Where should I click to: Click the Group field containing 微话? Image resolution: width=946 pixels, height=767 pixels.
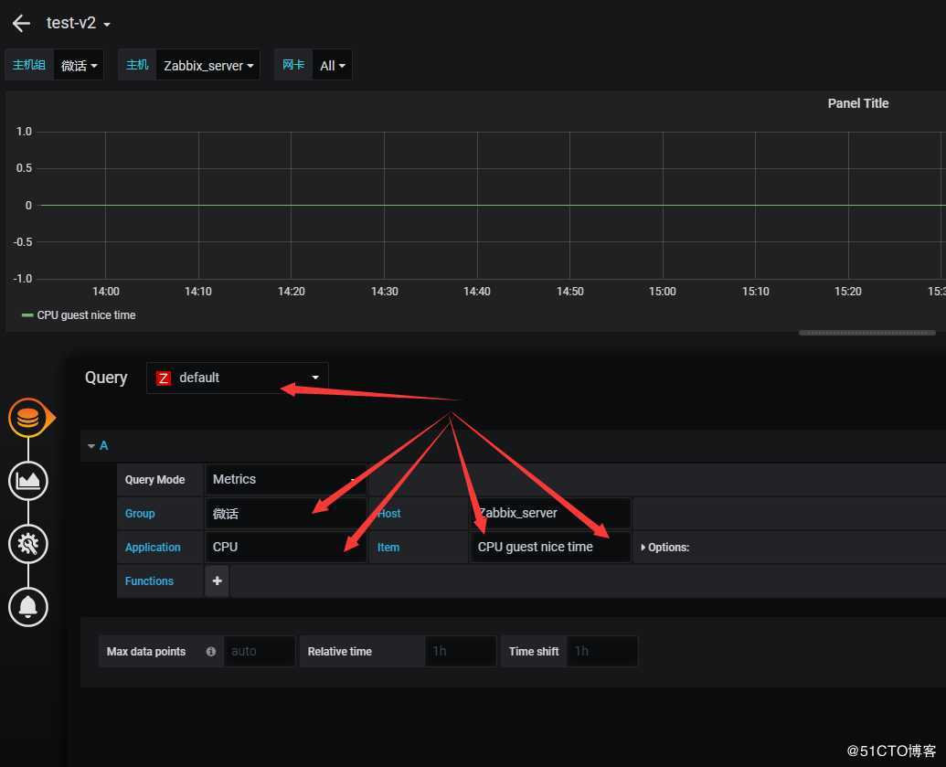(x=286, y=514)
